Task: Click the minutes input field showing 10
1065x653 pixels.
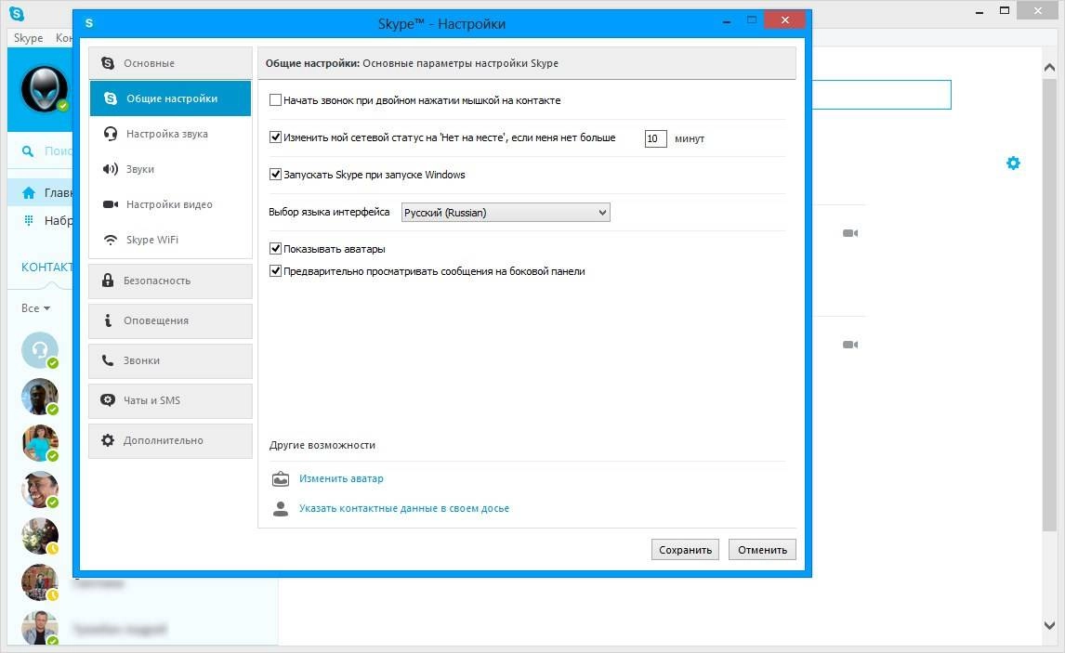Action: tap(655, 138)
